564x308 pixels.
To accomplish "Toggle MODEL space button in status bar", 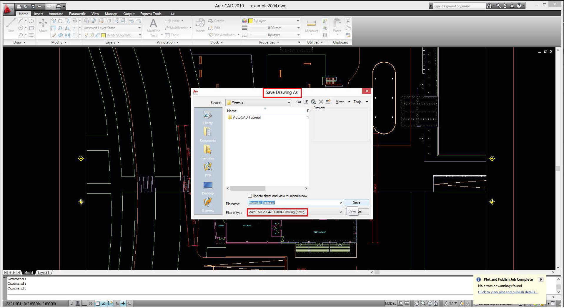I will [391, 303].
